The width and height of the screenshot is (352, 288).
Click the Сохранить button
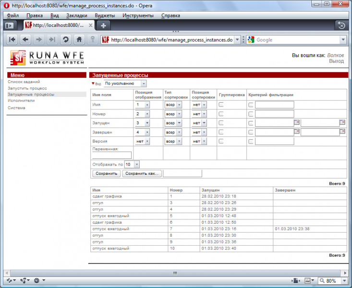[x=107, y=173]
